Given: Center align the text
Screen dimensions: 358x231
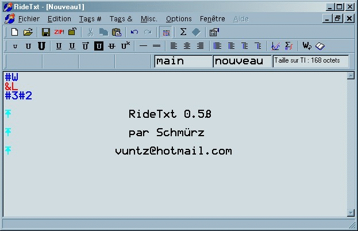Looking at the screenshot, I should pyautogui.click(x=187, y=46).
